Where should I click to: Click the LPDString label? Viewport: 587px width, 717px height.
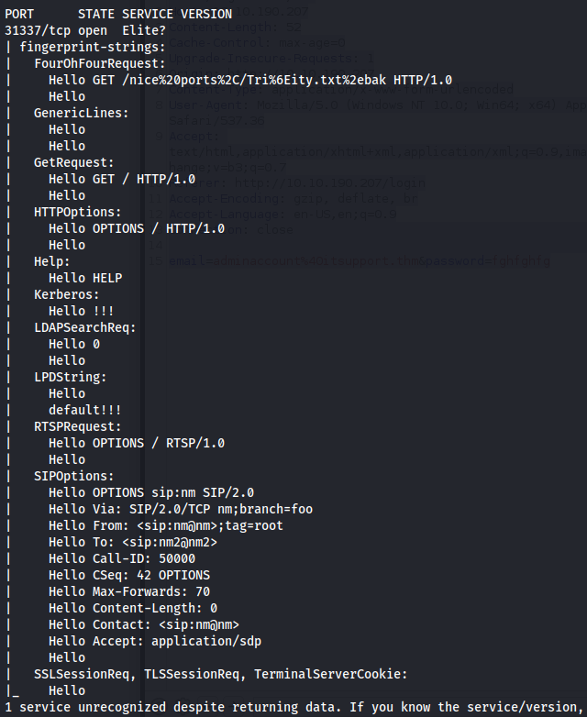coord(71,377)
